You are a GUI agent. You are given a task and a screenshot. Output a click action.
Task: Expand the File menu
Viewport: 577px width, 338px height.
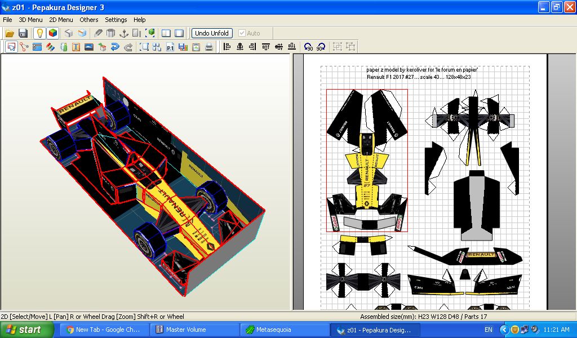point(7,20)
